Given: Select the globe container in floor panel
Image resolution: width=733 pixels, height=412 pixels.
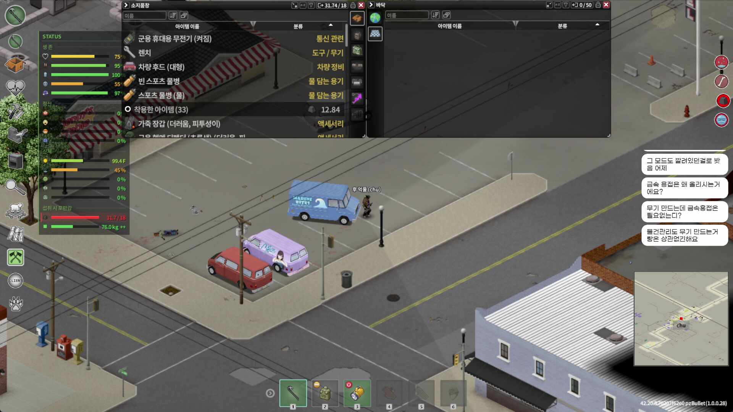Looking at the screenshot, I should click(x=375, y=18).
